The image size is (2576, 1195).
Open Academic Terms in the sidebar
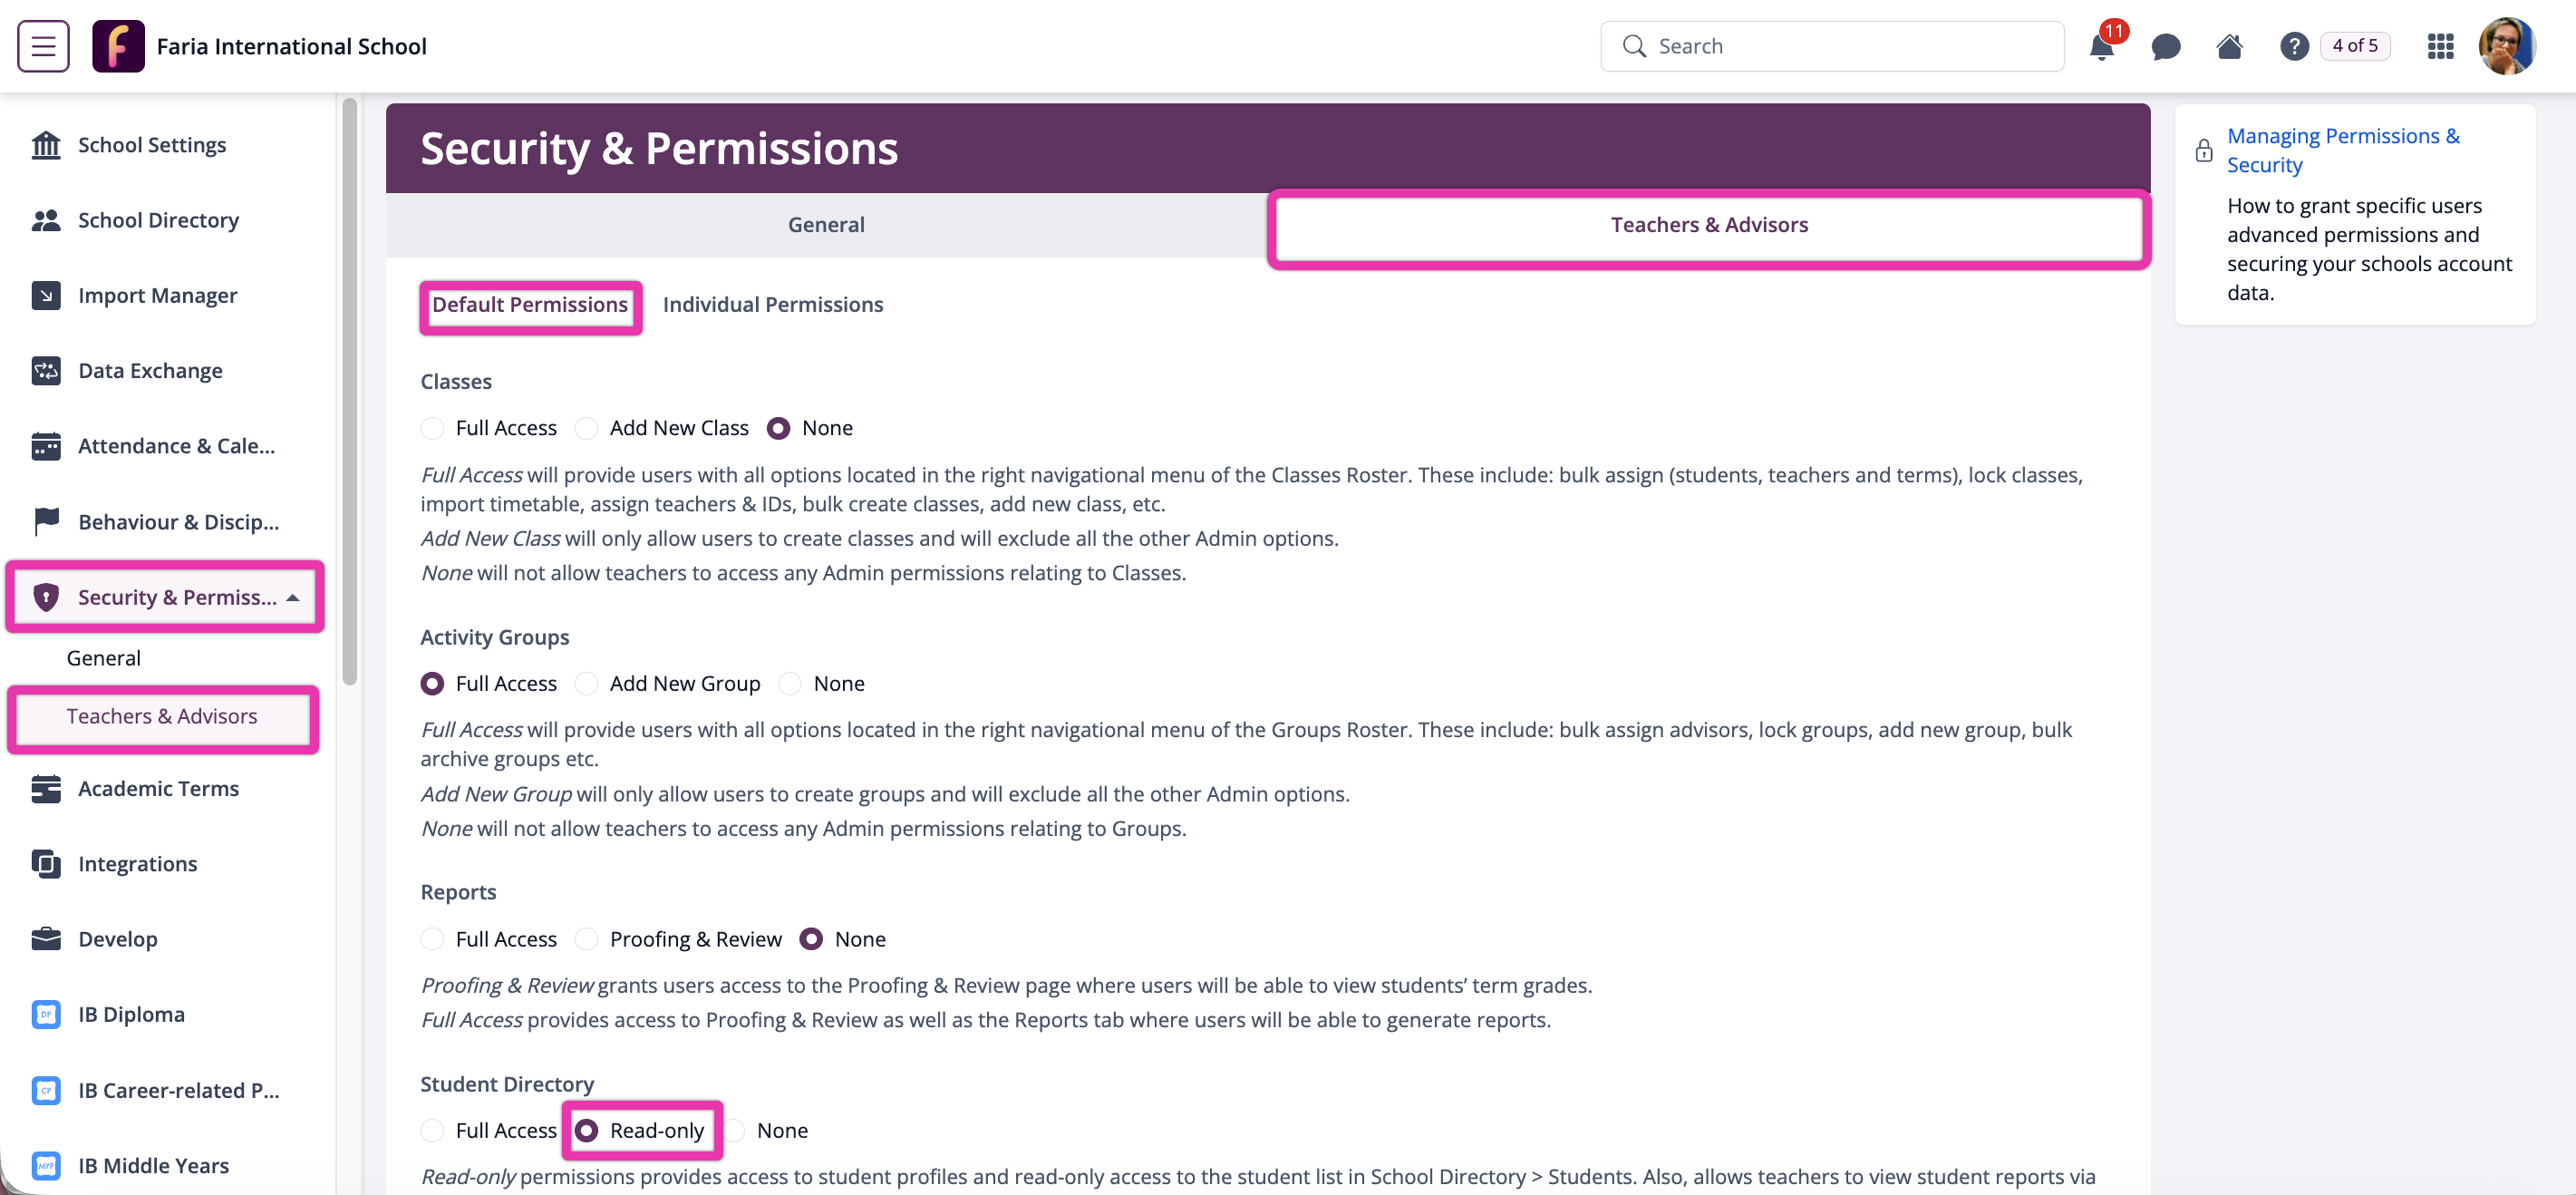(x=158, y=789)
